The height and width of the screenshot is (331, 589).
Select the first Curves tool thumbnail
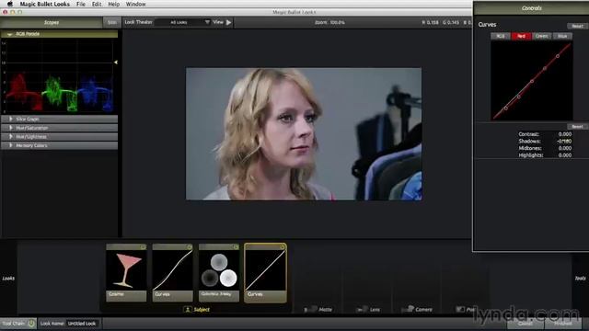click(x=172, y=273)
